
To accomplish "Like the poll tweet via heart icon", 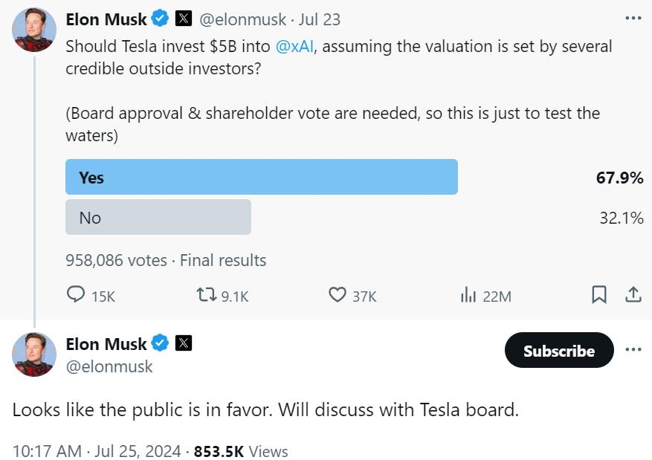I will pyautogui.click(x=338, y=295).
